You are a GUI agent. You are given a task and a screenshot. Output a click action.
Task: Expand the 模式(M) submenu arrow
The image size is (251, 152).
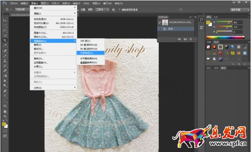click(75, 7)
